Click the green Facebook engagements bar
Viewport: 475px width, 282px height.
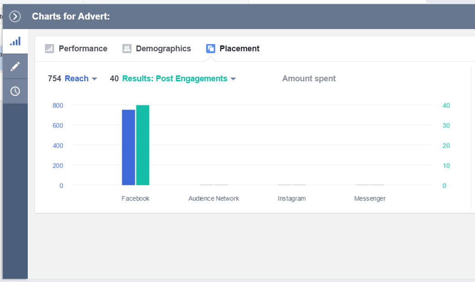point(143,145)
